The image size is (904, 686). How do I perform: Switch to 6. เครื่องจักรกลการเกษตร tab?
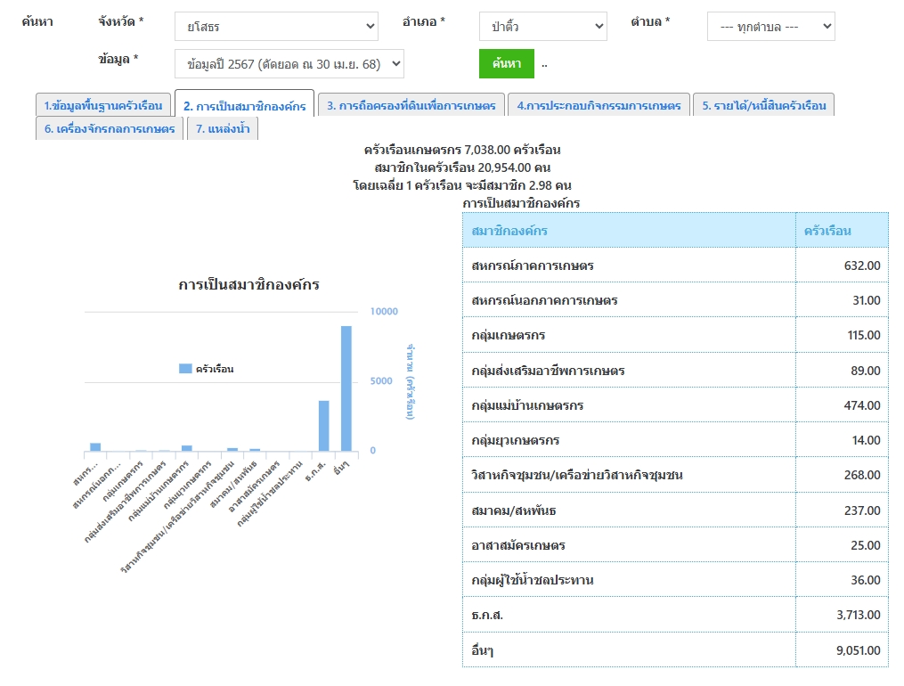(110, 129)
